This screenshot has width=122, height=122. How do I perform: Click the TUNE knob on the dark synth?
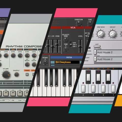90,23
